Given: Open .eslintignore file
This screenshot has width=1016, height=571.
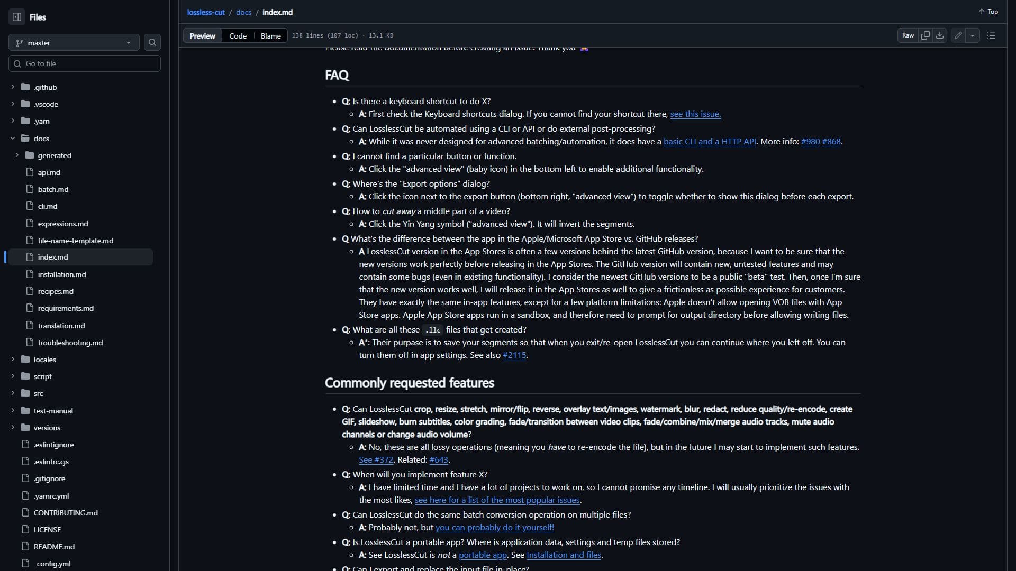Looking at the screenshot, I should 53,444.
